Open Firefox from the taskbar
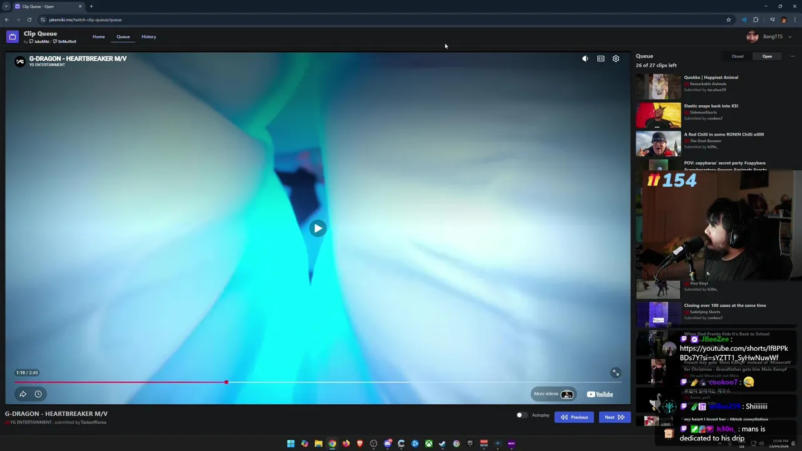The height and width of the screenshot is (451, 802). [346, 443]
